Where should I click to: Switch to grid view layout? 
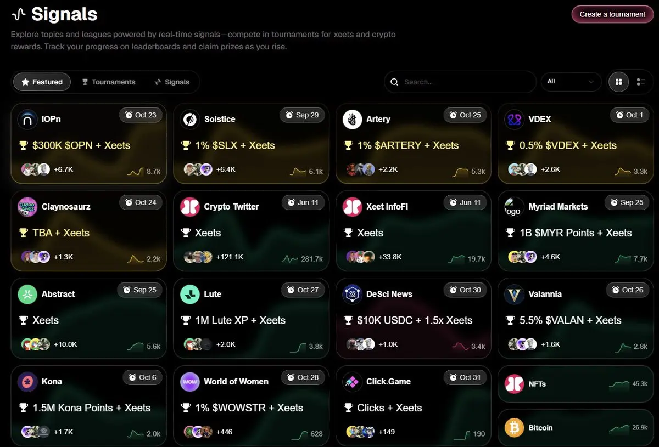click(619, 82)
